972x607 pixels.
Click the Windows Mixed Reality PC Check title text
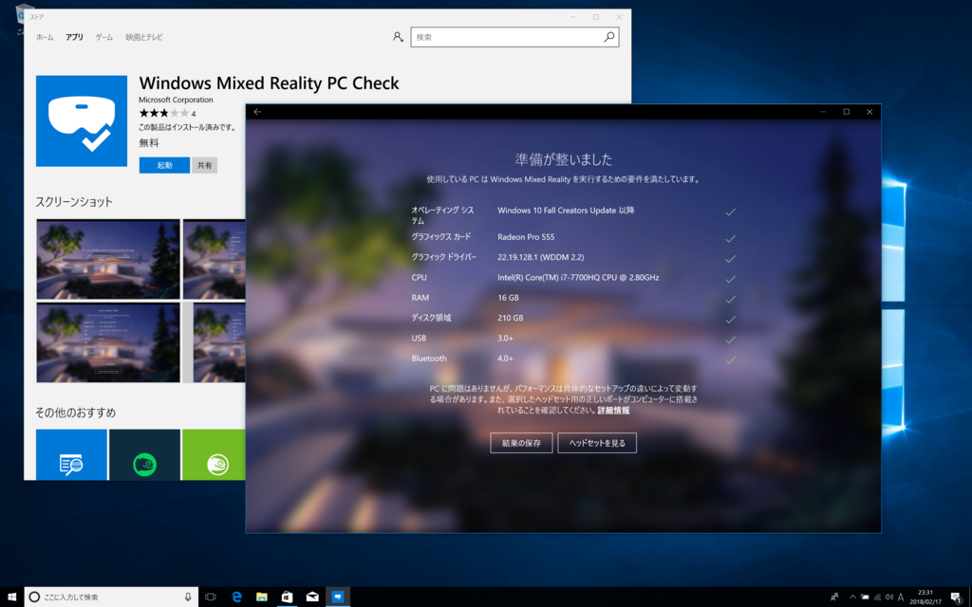(x=269, y=83)
